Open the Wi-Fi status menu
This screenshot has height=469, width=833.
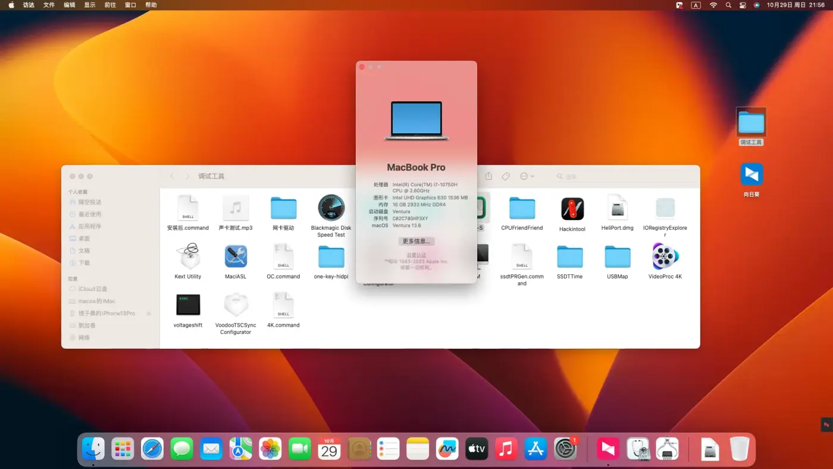tap(713, 5)
